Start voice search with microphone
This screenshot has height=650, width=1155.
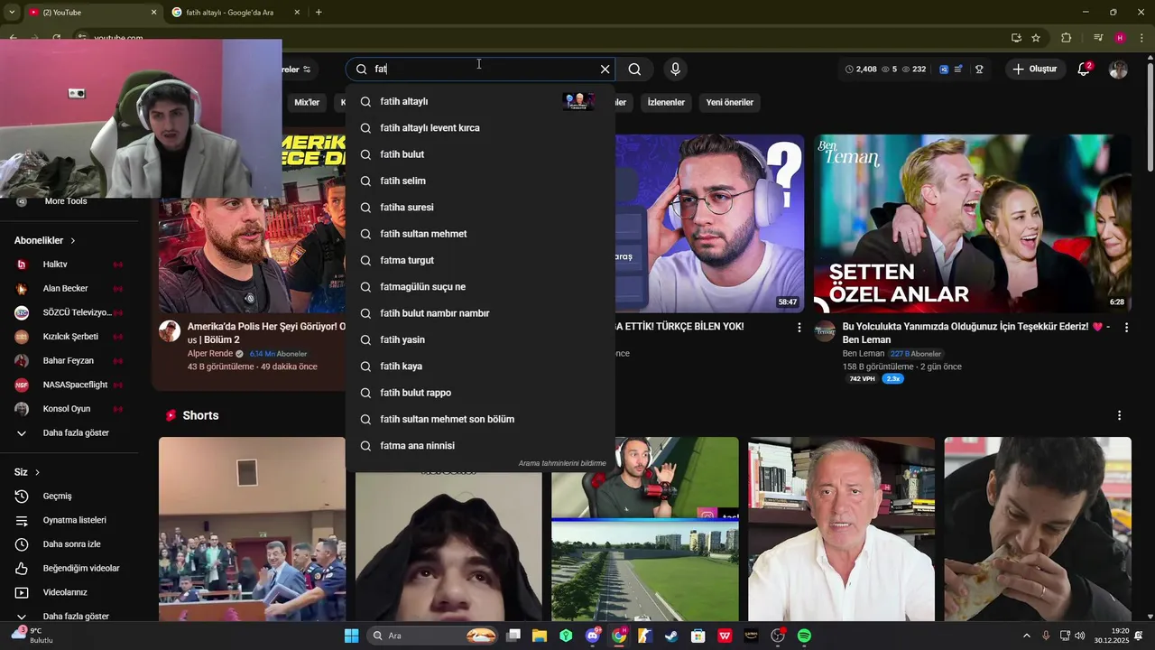tap(675, 69)
